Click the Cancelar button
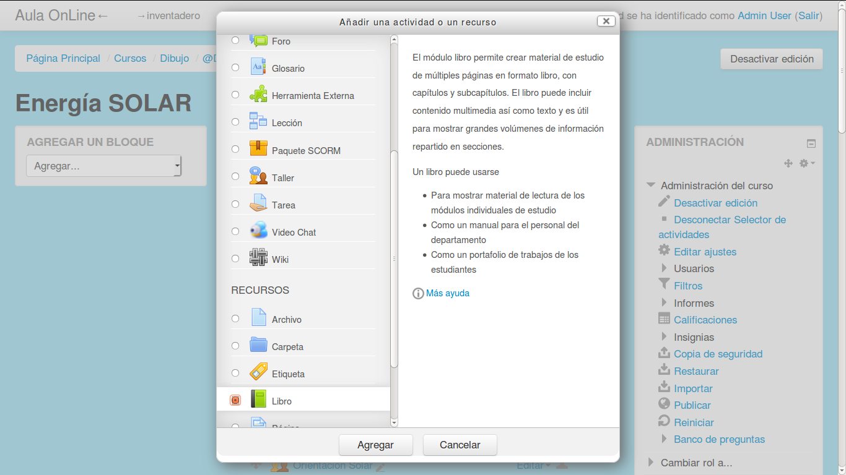Viewport: 846px width, 475px height. tap(460, 445)
